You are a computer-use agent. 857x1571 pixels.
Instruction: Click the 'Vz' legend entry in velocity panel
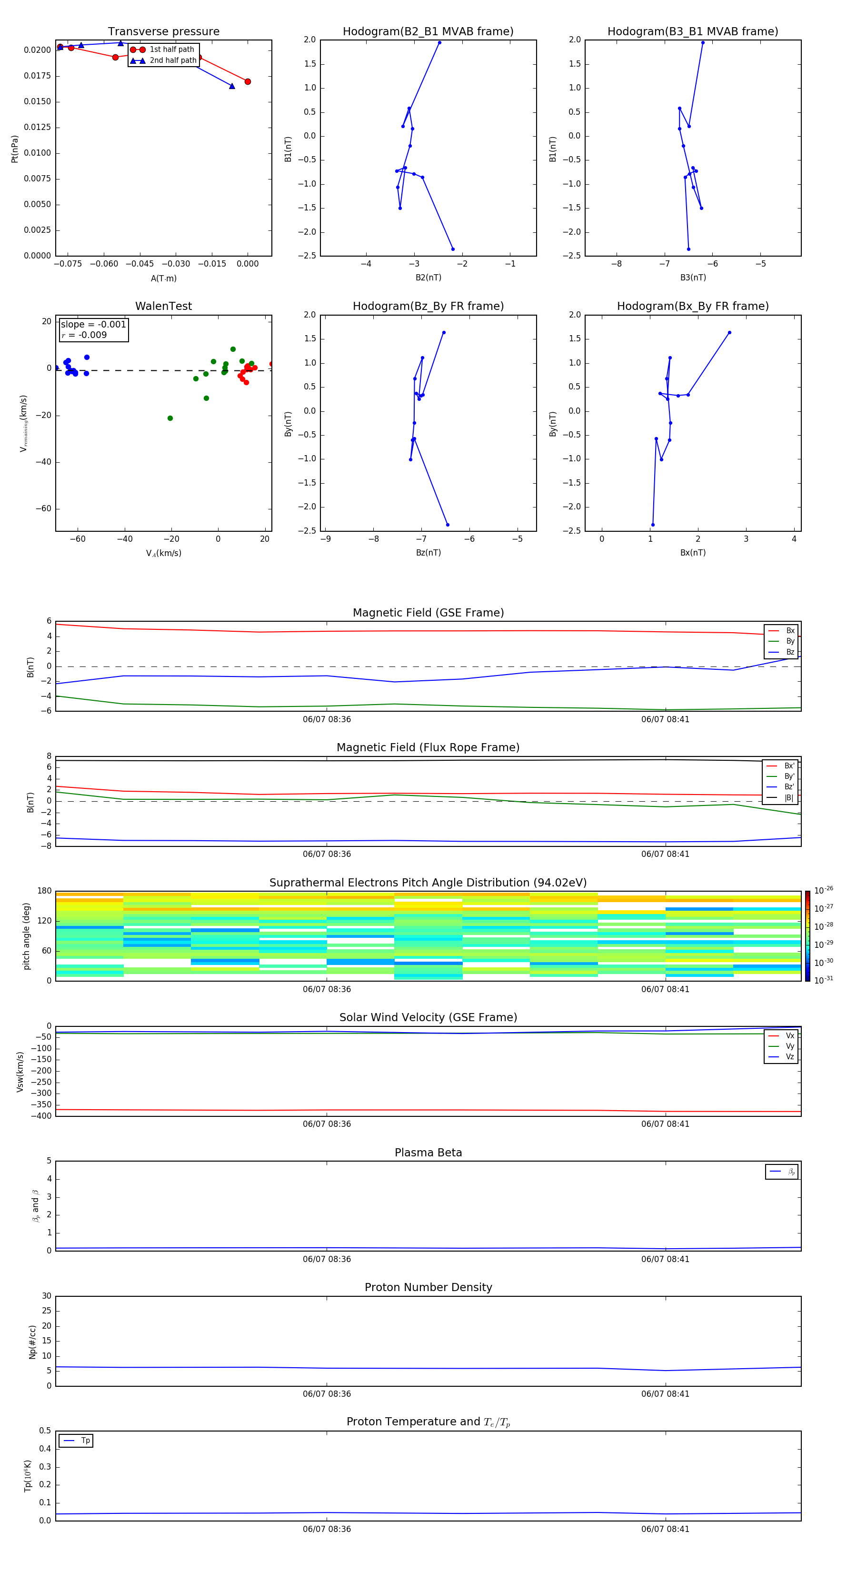click(781, 1056)
